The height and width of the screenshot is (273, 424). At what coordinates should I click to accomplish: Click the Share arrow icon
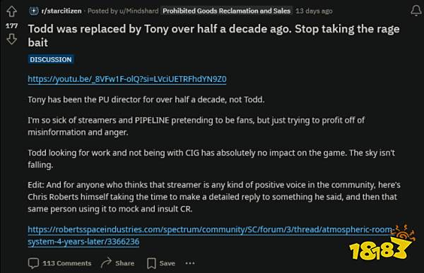click(x=106, y=262)
